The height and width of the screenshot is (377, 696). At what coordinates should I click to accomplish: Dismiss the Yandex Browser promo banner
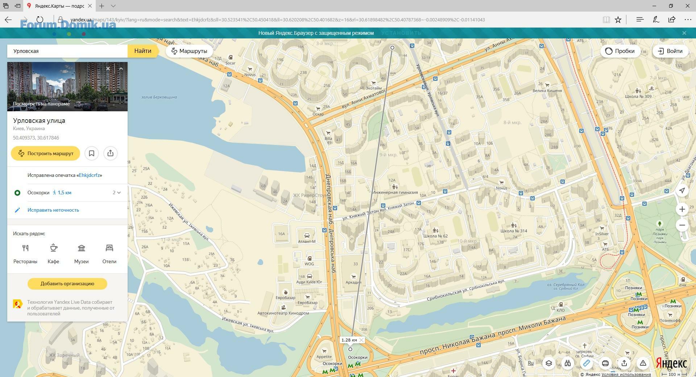[684, 33]
